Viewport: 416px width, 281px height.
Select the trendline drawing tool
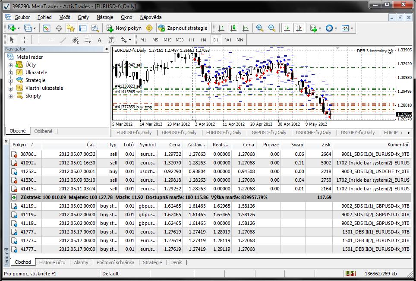(x=63, y=40)
